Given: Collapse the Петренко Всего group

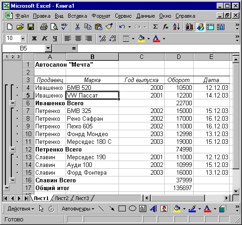Looking at the screenshot, I should (x=13, y=149).
